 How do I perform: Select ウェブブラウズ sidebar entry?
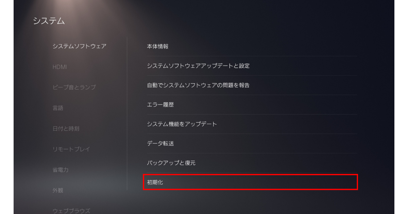pos(71,211)
